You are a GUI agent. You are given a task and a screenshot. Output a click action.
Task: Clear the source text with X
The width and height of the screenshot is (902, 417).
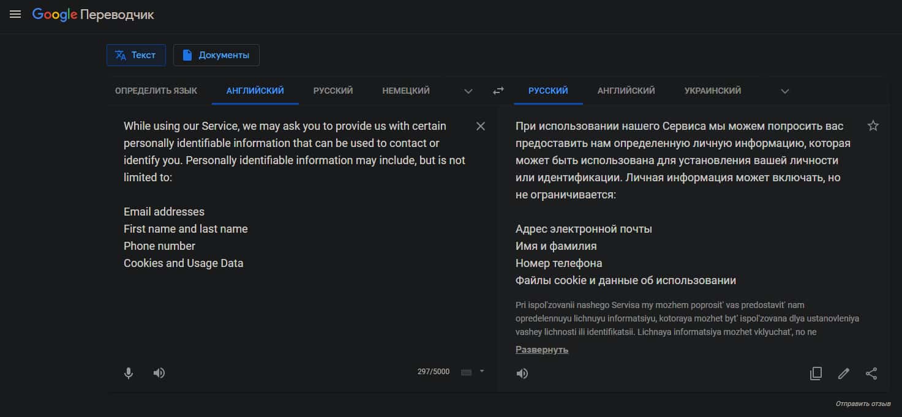point(481,126)
